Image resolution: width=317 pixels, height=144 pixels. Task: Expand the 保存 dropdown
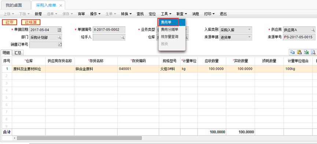point(67,14)
